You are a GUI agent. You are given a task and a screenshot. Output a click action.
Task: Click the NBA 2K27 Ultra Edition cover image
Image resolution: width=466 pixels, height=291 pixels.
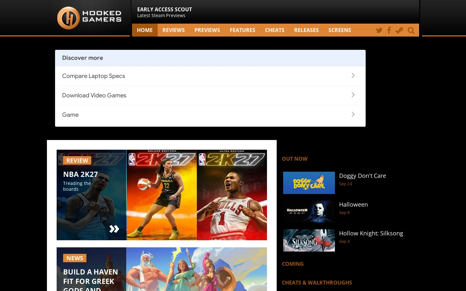(232, 195)
